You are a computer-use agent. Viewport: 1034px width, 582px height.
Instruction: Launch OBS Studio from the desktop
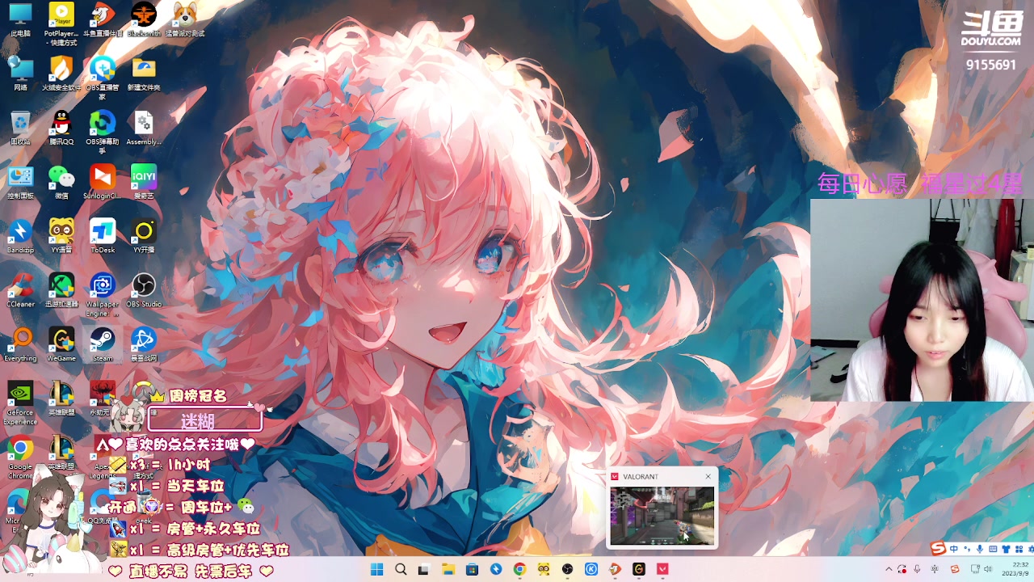pos(144,290)
